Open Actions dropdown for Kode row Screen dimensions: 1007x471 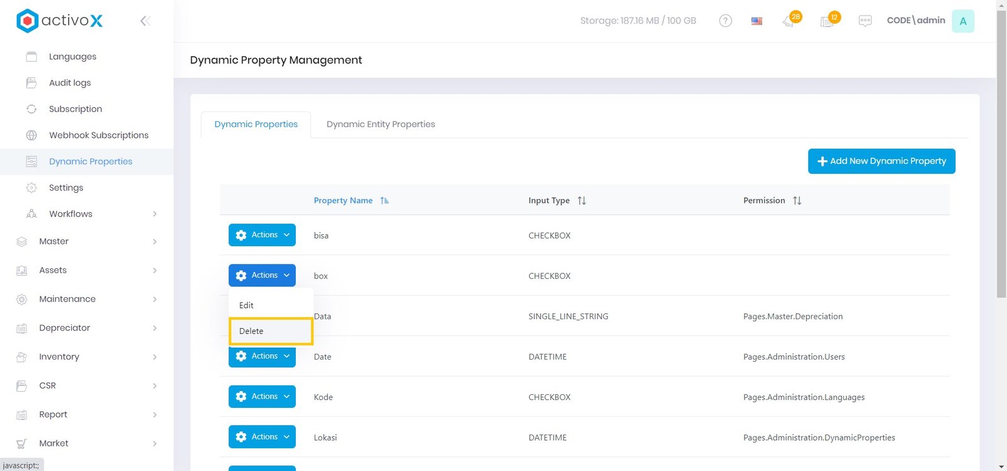[x=262, y=397]
